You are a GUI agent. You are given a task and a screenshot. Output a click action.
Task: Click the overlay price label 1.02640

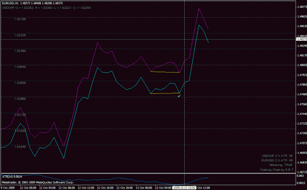pyautogui.click(x=20, y=67)
